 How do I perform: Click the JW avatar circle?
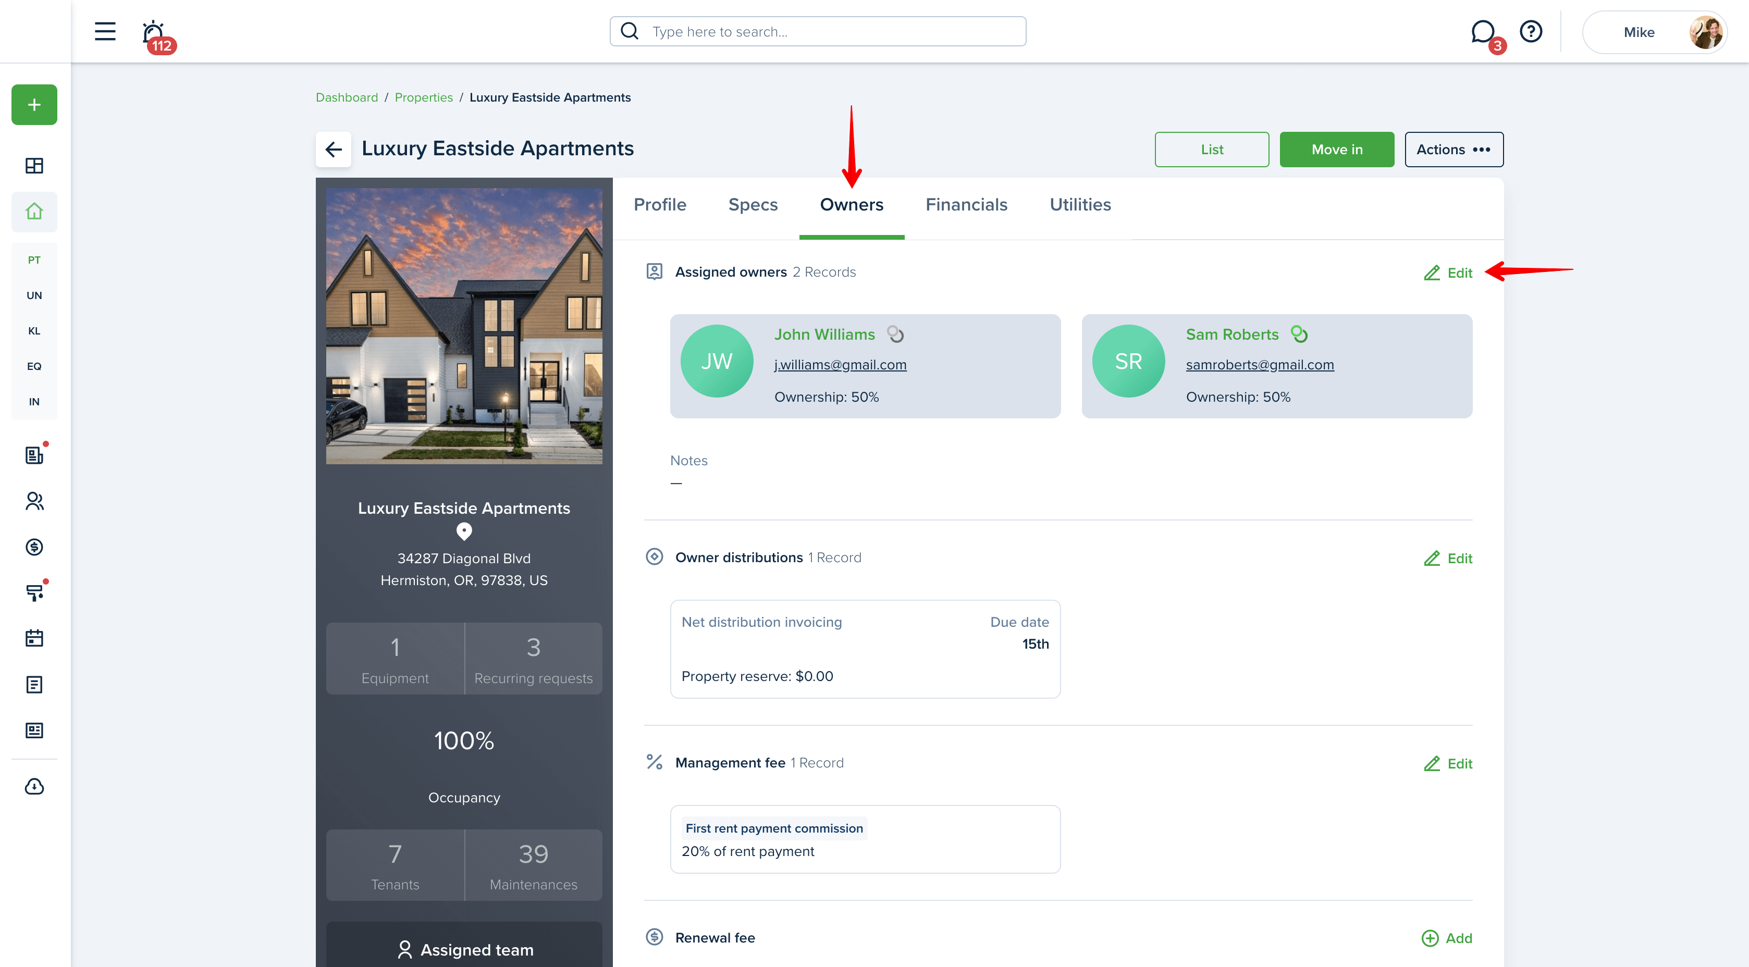click(x=716, y=361)
